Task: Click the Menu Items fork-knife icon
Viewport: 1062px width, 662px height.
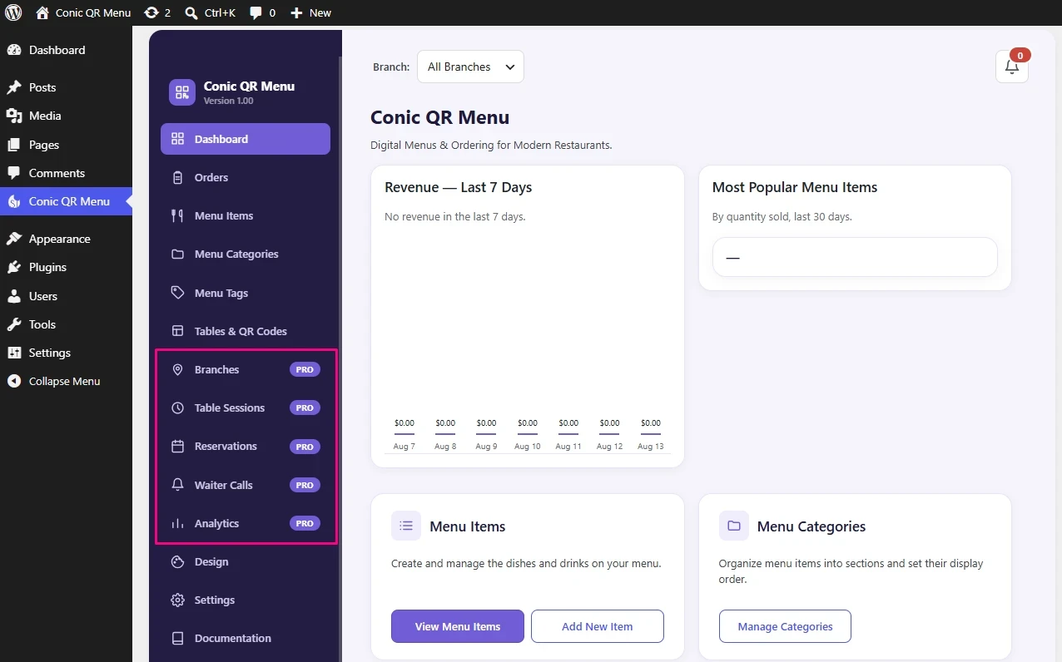Action: 177,215
